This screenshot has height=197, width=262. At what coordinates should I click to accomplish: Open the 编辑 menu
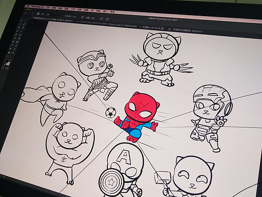click(54, 8)
